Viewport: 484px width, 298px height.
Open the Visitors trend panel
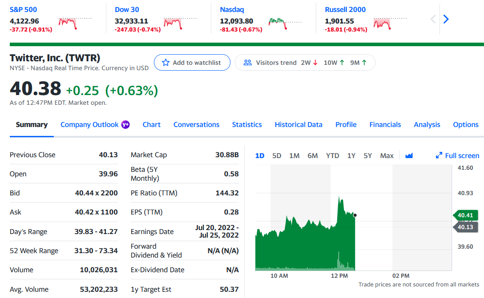click(x=305, y=63)
